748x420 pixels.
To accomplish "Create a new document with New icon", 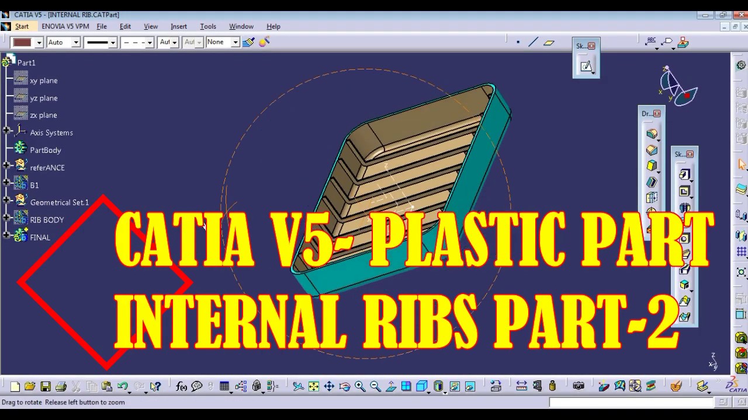I will pyautogui.click(x=15, y=386).
